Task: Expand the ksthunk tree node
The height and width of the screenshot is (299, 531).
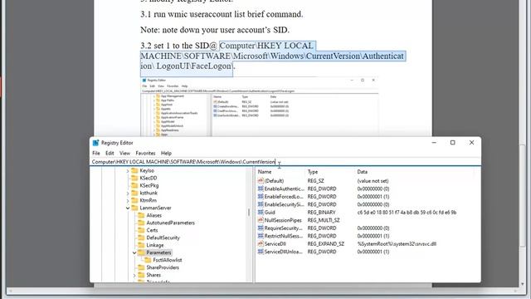Action: point(128,194)
